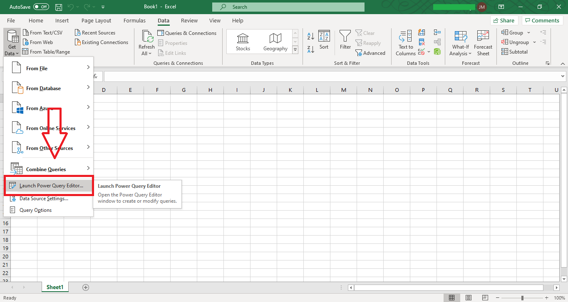Open Existing Connections dialog
The width and height of the screenshot is (568, 302).
point(102,42)
